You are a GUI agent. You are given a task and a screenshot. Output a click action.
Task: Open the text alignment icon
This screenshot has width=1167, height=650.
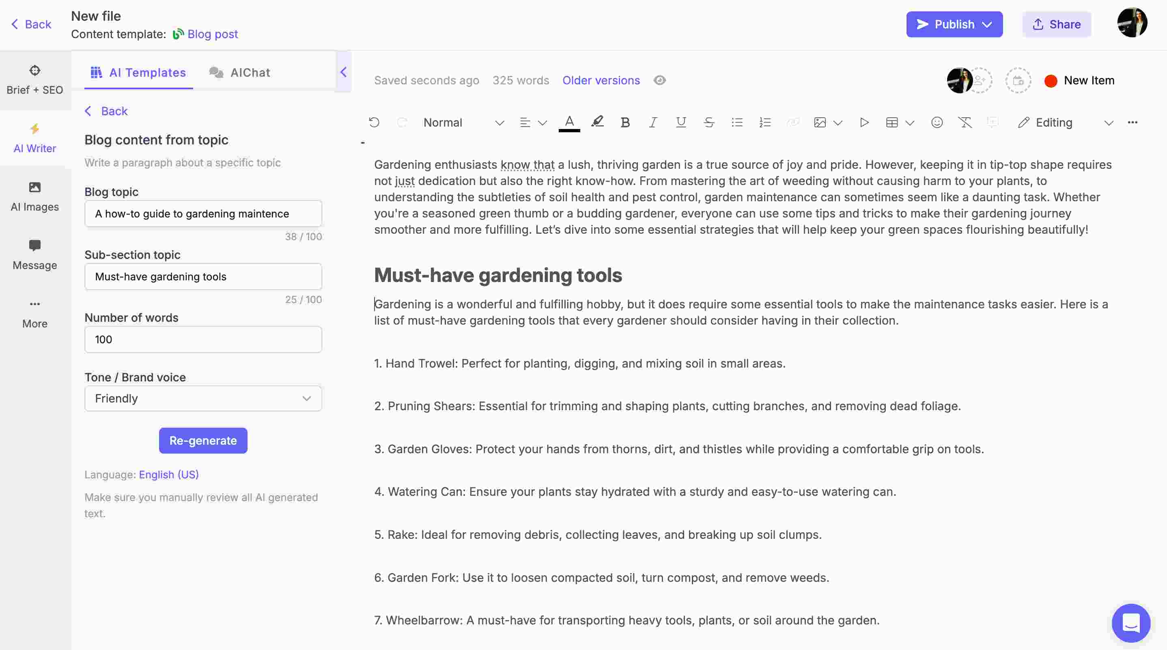(x=525, y=122)
